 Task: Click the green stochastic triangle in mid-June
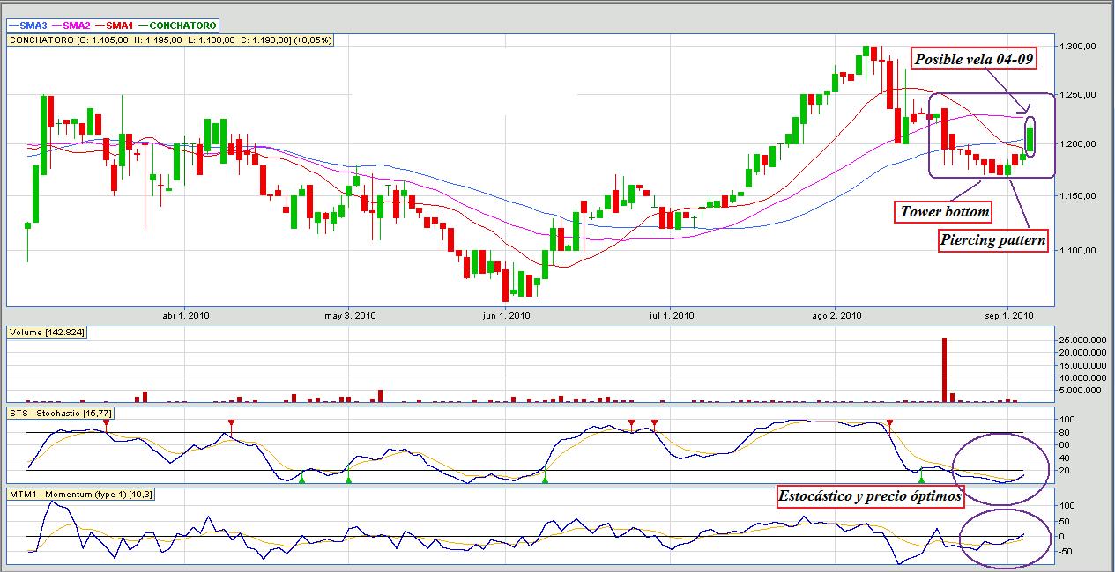tap(545, 480)
